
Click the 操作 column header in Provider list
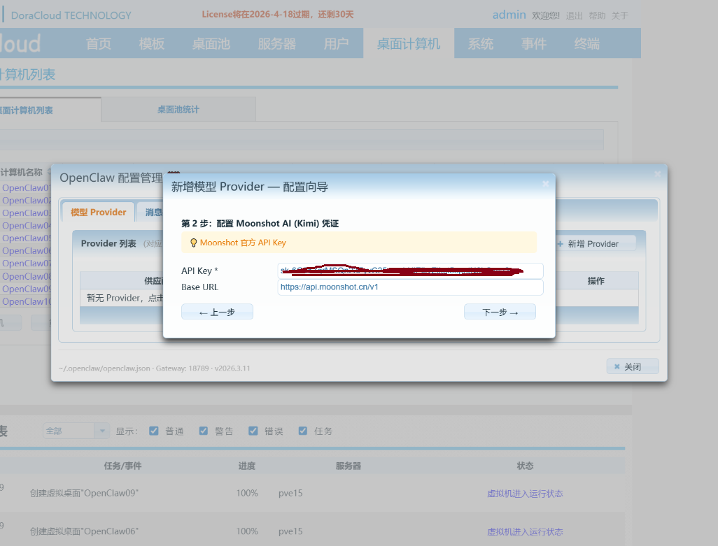click(596, 281)
